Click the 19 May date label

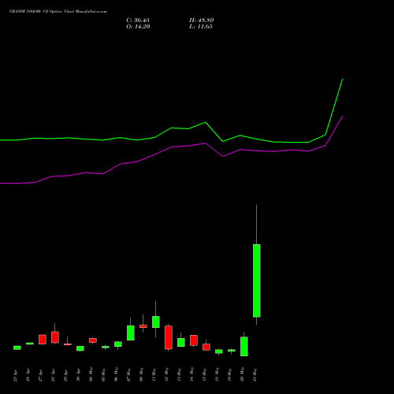229,374
